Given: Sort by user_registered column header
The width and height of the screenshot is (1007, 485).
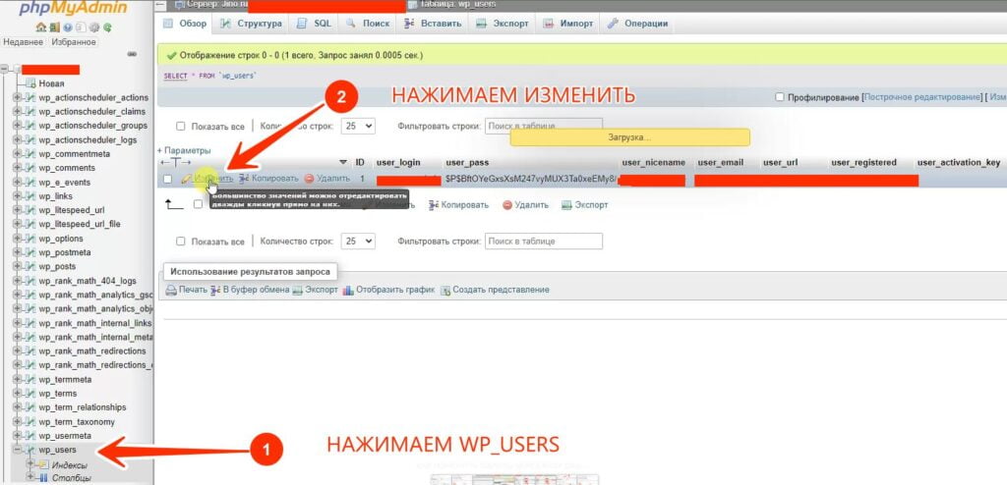Looking at the screenshot, I should tap(863, 163).
